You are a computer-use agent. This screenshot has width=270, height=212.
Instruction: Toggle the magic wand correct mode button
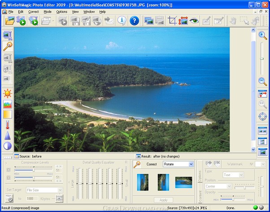(x=8, y=46)
